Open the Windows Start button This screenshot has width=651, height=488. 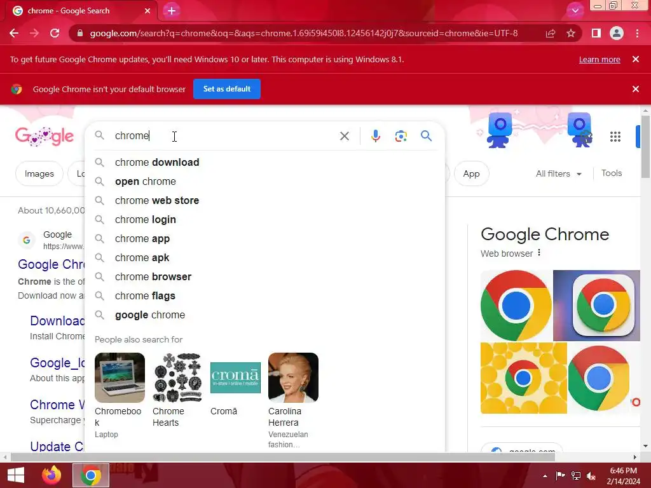[x=16, y=475]
